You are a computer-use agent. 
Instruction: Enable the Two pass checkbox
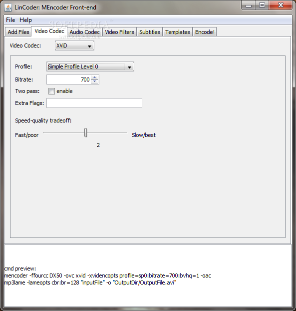tap(51, 91)
